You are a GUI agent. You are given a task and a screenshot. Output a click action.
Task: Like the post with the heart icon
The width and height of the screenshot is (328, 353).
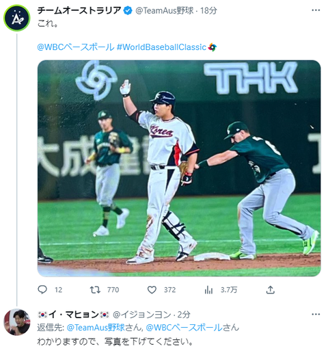152,290
